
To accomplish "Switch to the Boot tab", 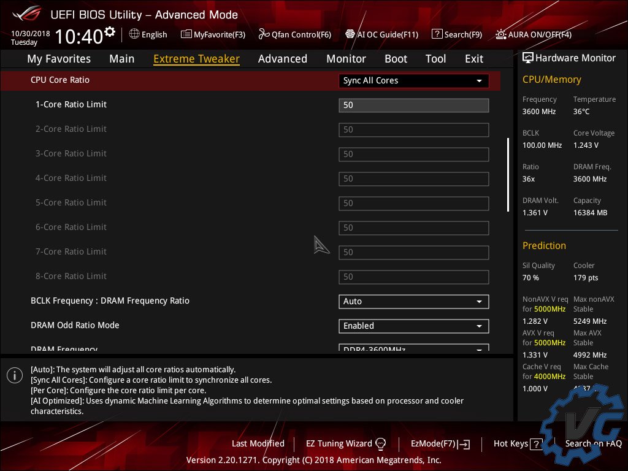I will click(396, 59).
